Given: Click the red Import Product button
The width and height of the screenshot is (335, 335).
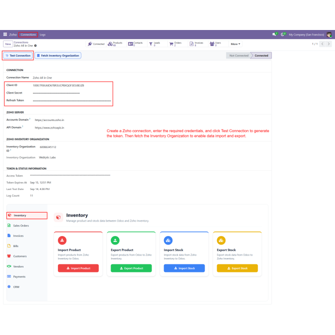Looking at the screenshot, I should (78, 268).
